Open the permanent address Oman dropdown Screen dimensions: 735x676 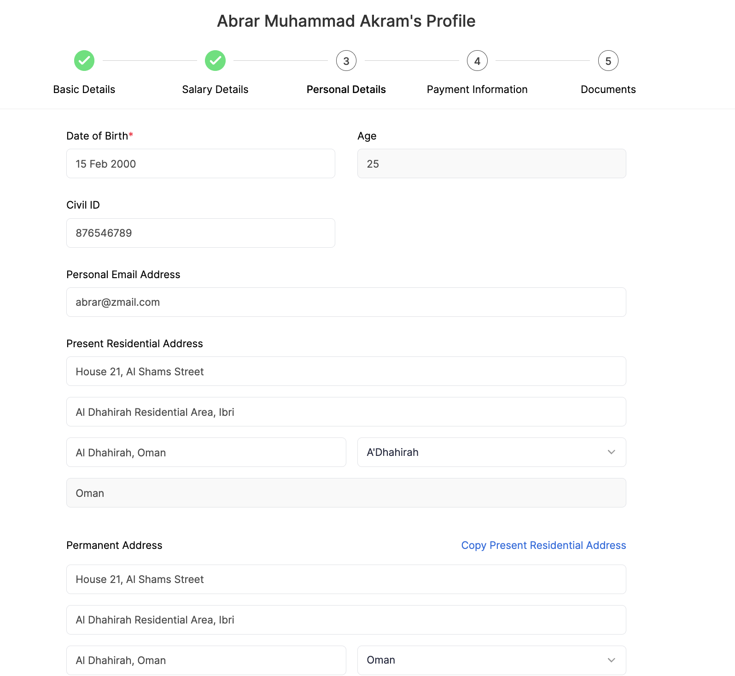pyautogui.click(x=484, y=660)
